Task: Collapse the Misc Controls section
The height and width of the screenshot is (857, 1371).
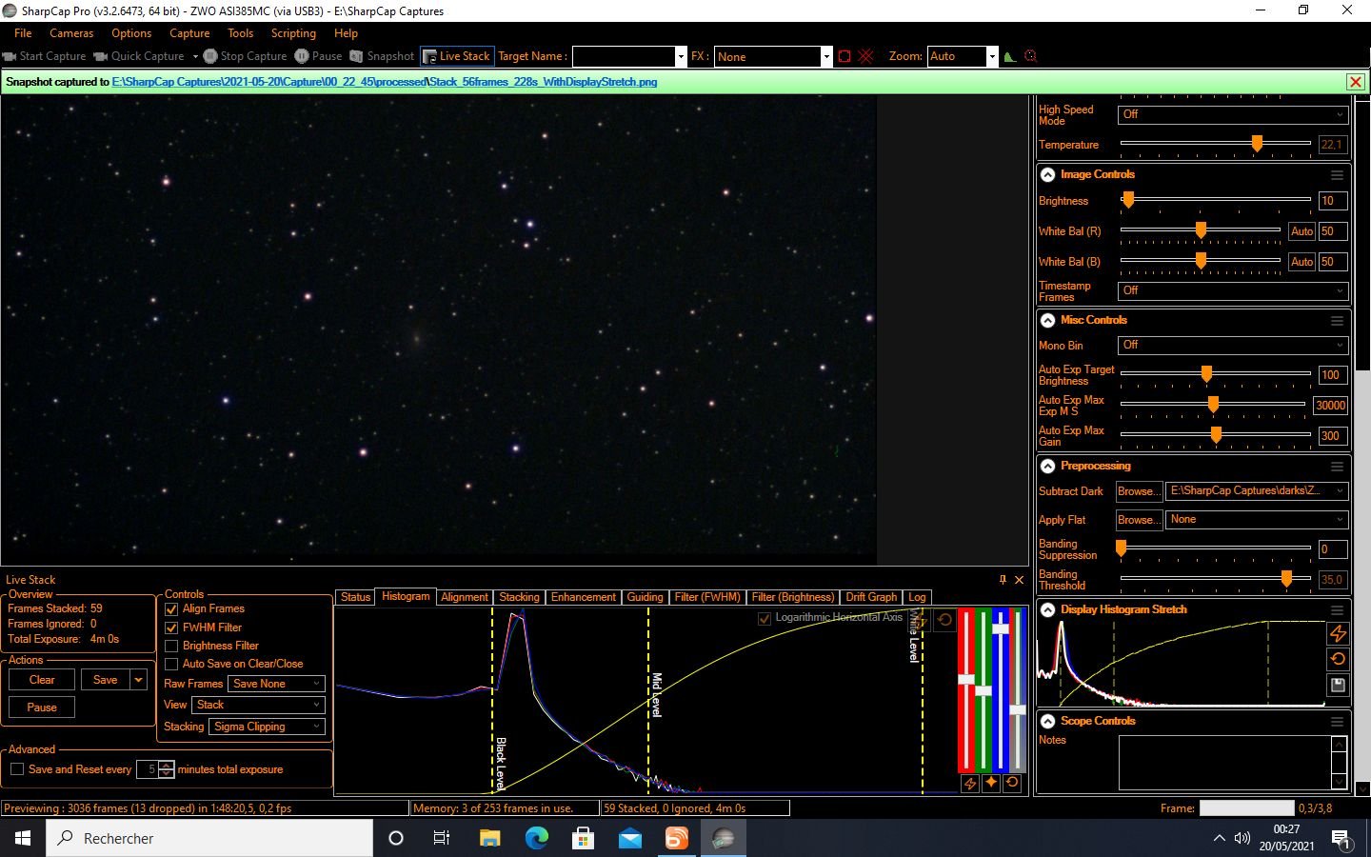Action: click(x=1047, y=321)
